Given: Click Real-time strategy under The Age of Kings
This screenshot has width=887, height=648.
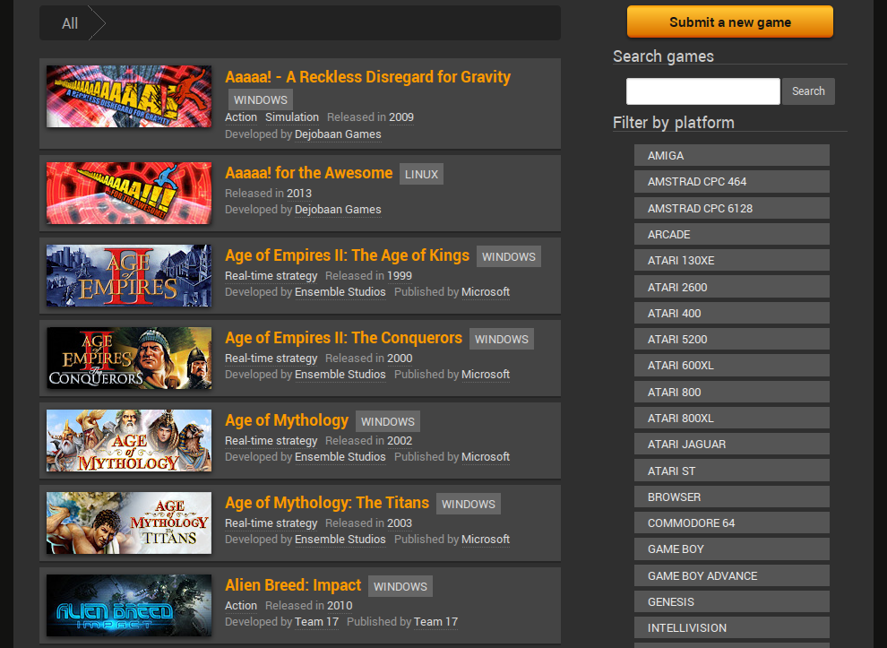Looking at the screenshot, I should (271, 276).
